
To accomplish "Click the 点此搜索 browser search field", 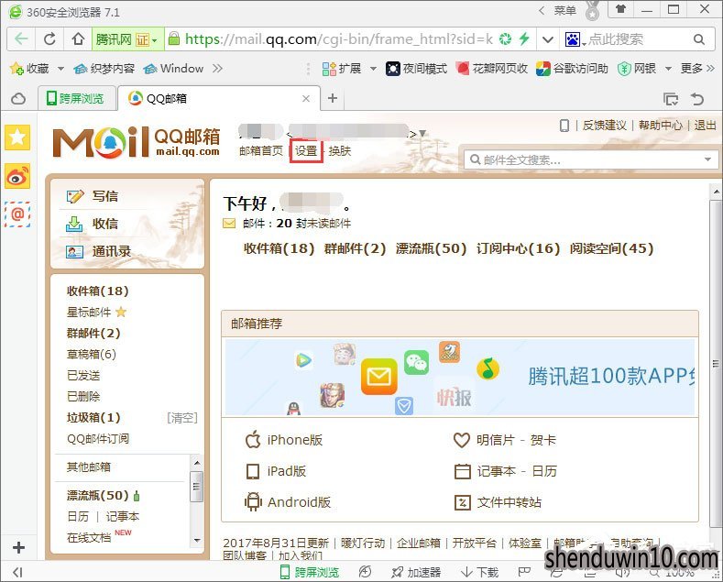I will tap(636, 39).
